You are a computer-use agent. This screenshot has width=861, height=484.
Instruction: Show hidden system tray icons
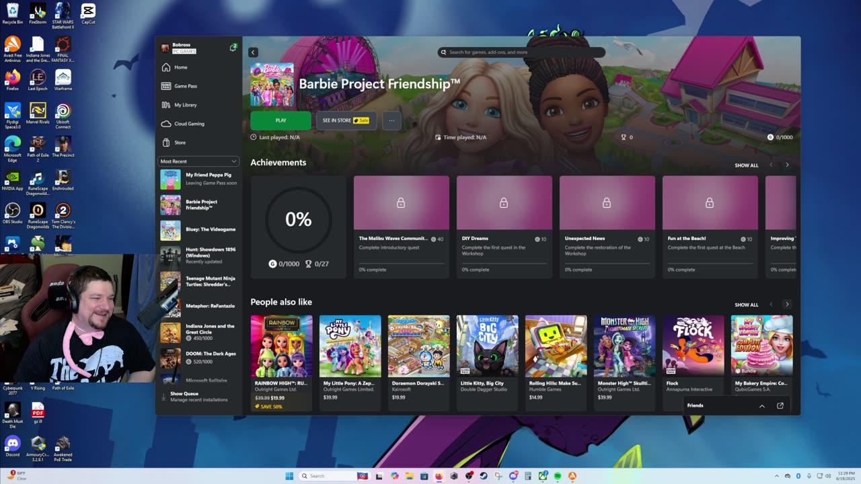[x=778, y=475]
